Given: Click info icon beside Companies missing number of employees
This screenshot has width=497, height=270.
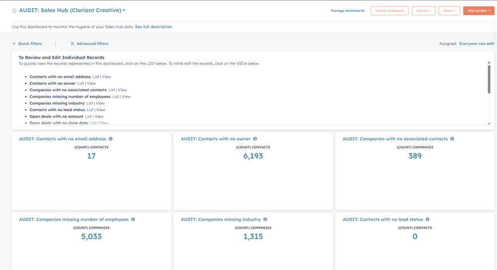Looking at the screenshot, I should [x=133, y=219].
